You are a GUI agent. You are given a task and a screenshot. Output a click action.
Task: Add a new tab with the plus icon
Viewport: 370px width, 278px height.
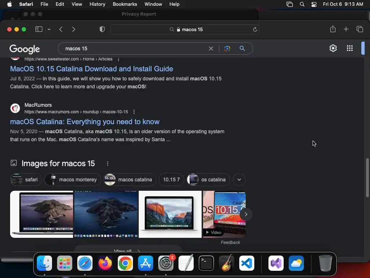pyautogui.click(x=346, y=29)
